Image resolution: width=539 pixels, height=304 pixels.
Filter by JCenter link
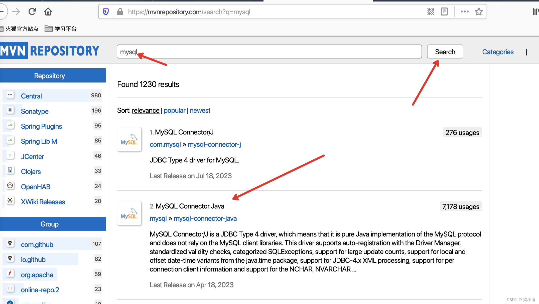(x=32, y=157)
